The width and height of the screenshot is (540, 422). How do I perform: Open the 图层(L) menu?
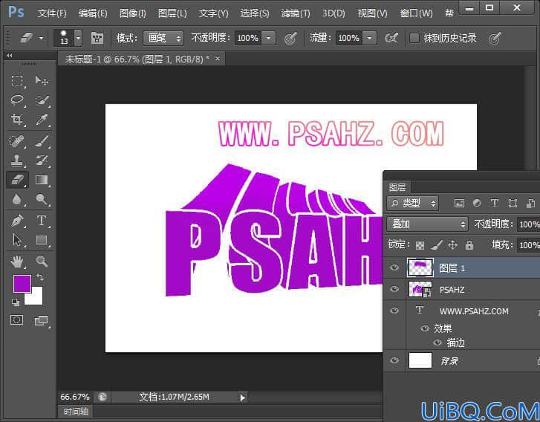(x=172, y=13)
